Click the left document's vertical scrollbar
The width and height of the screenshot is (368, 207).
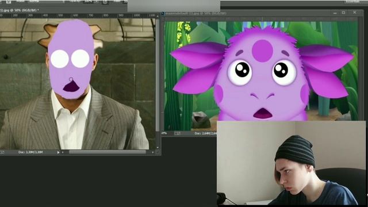pos(158,75)
